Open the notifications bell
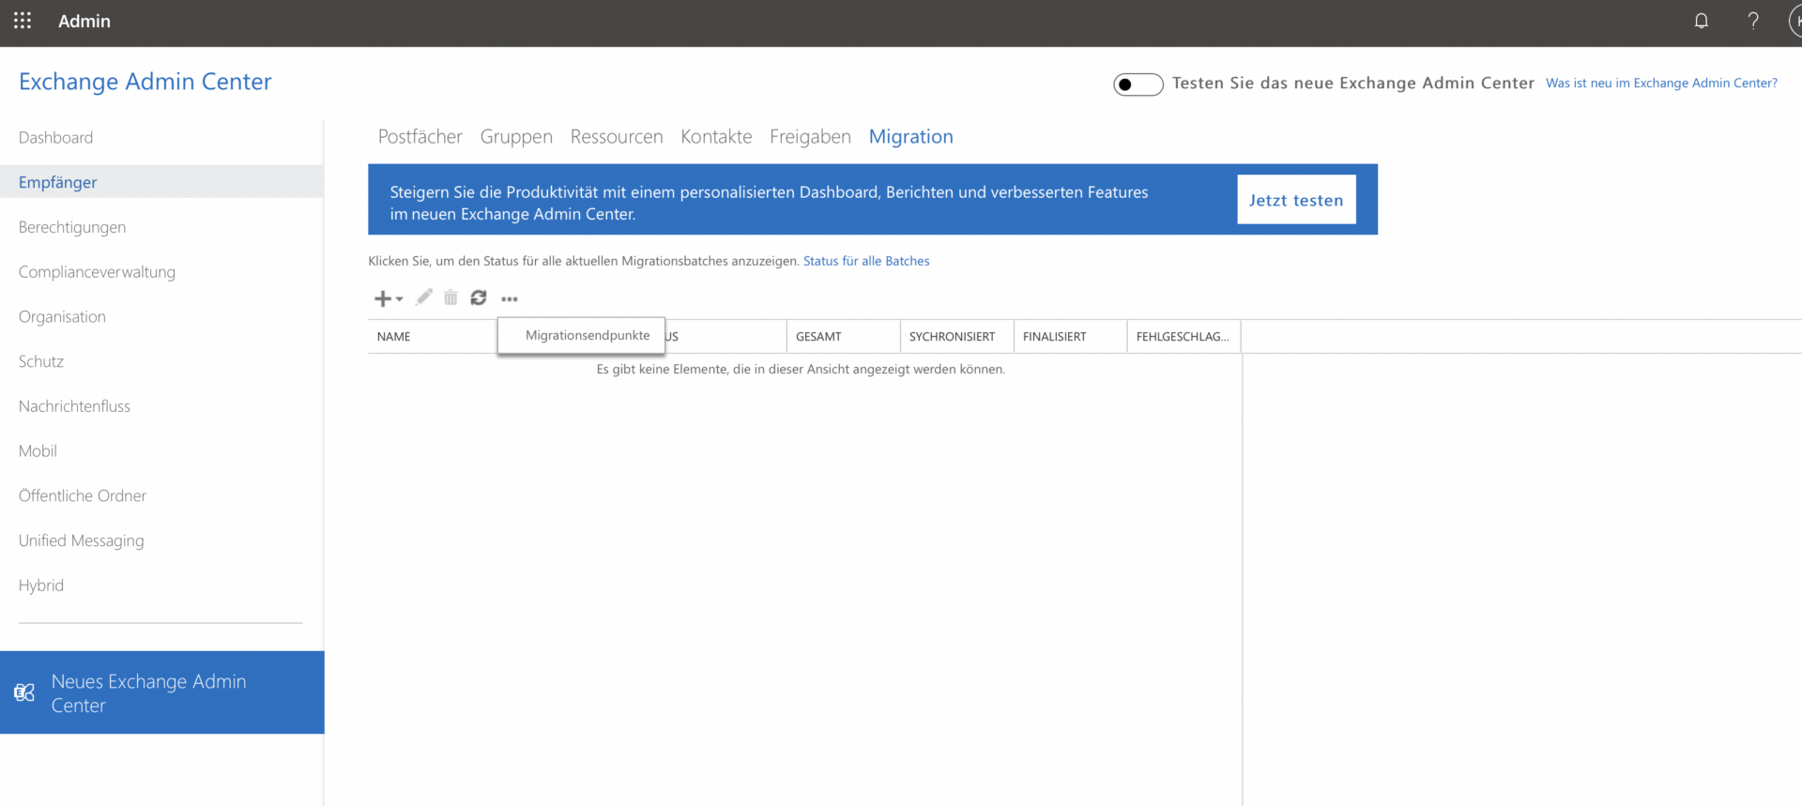 tap(1701, 21)
